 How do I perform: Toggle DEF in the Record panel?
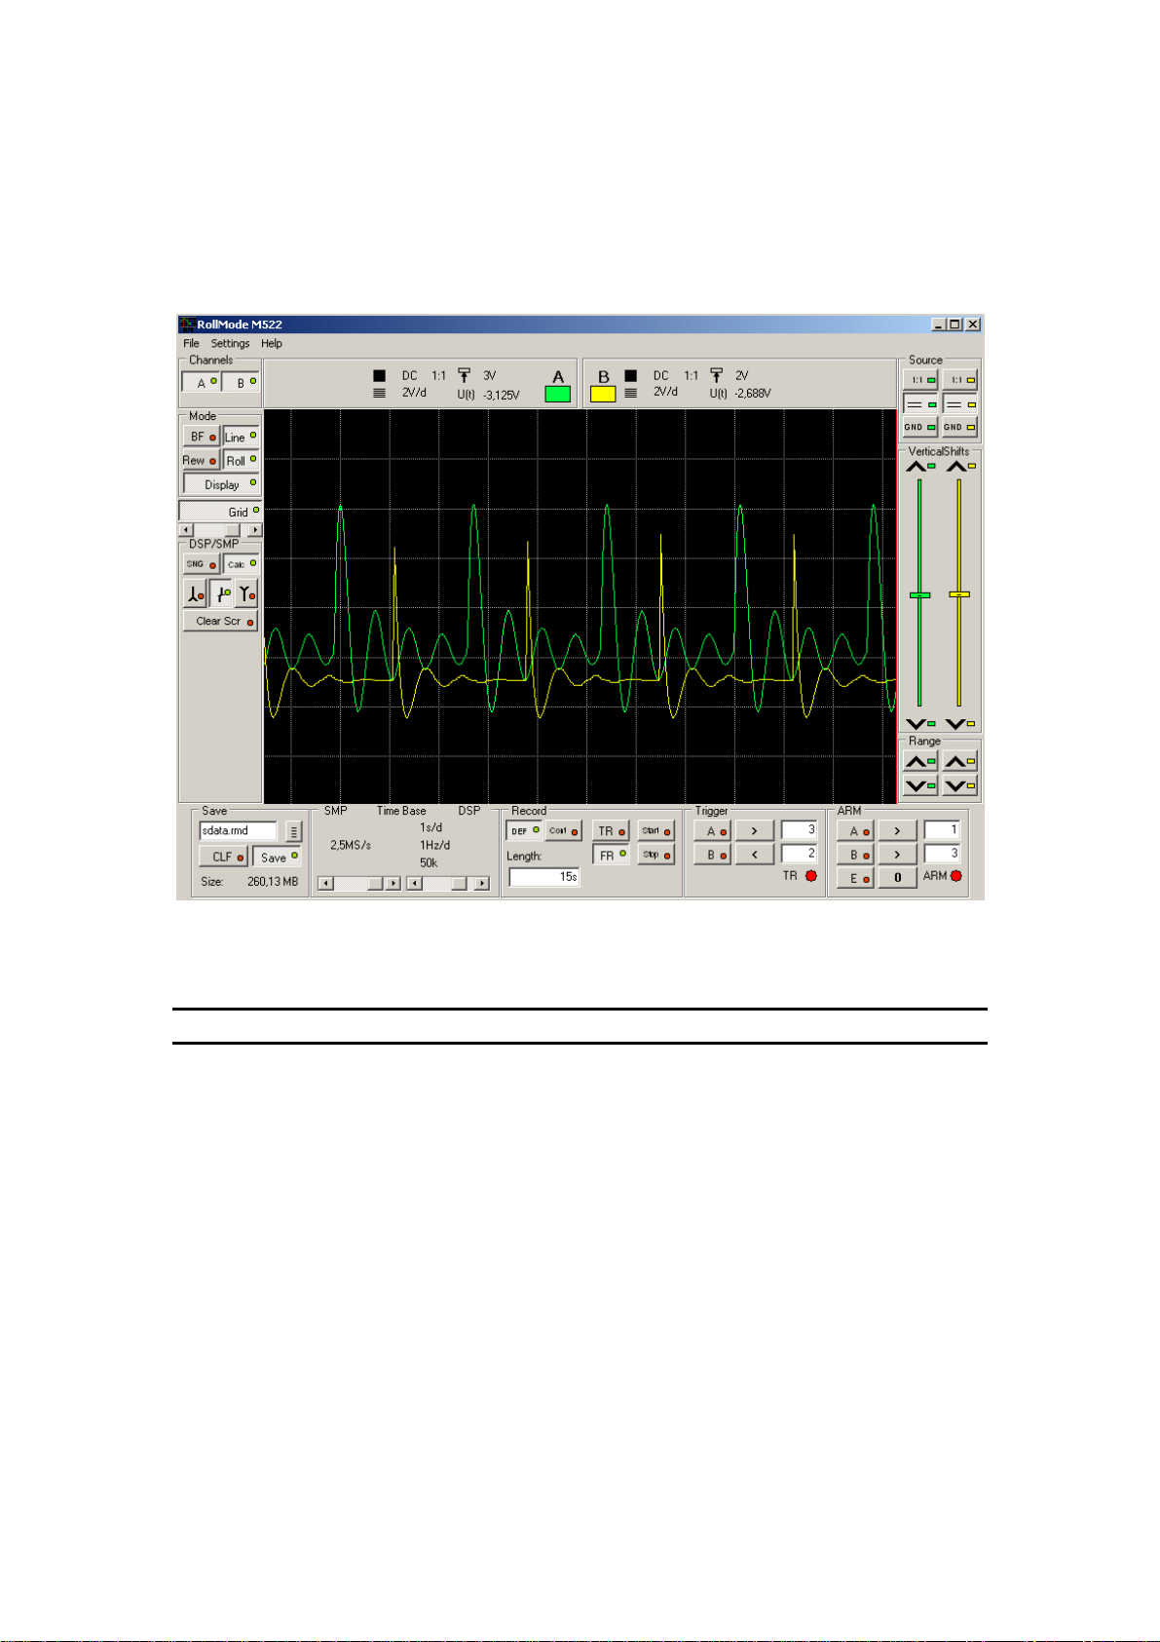(525, 831)
